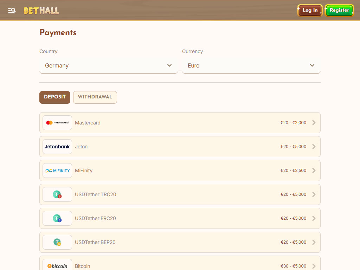Screen dimensions: 360x270
Task: Expand the USDTether ERC20 row chevron
Action: tap(314, 218)
